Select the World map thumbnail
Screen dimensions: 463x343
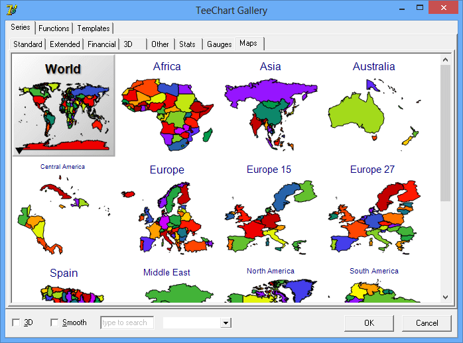64,105
